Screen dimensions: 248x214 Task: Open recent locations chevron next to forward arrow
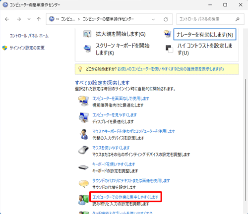(29, 19)
